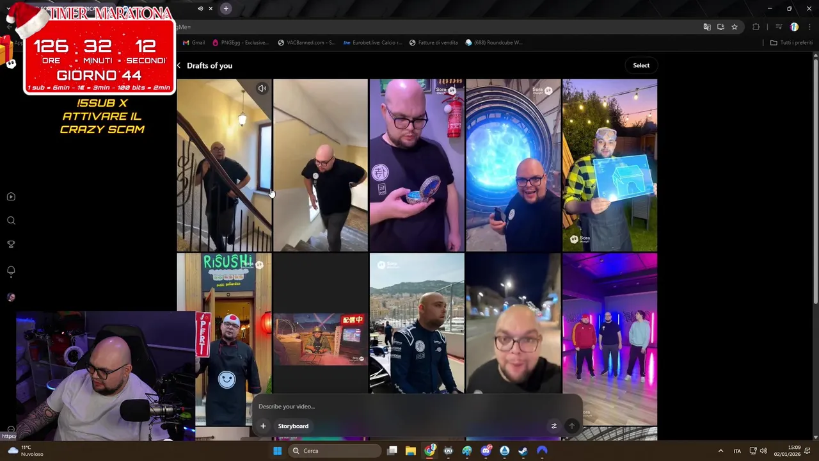
Task: Click the install app icon in address bar
Action: coord(720,27)
